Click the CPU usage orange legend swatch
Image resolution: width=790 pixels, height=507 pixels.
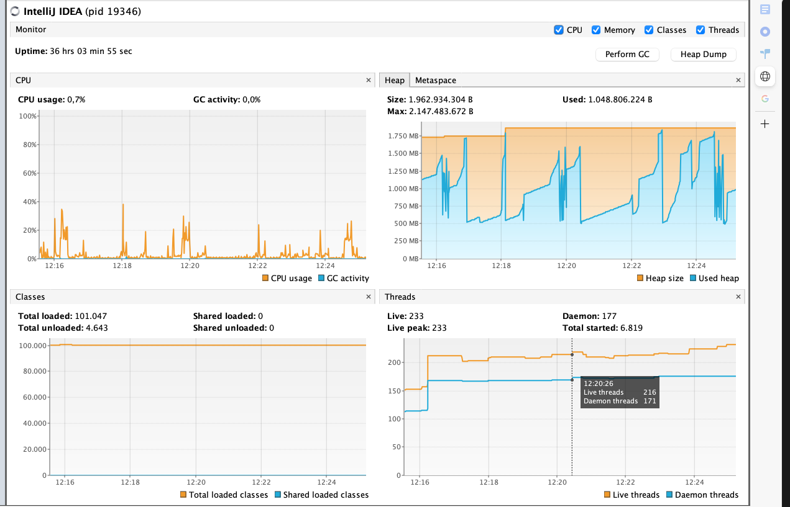265,278
